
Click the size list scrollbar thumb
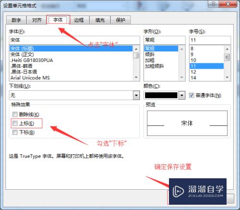pos(227,57)
